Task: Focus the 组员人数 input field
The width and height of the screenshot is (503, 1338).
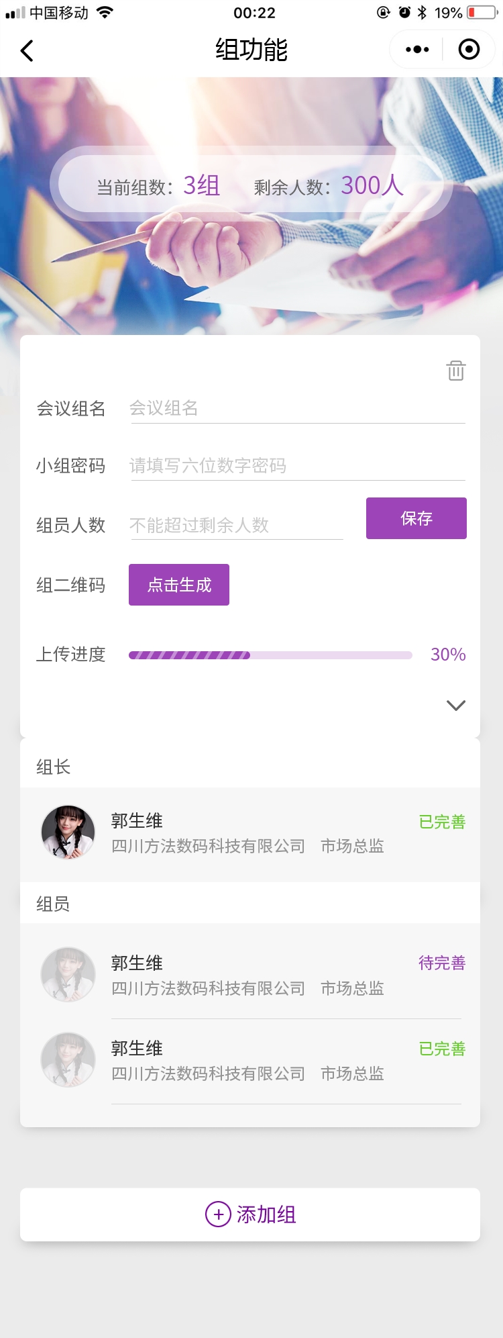Action: (x=236, y=525)
